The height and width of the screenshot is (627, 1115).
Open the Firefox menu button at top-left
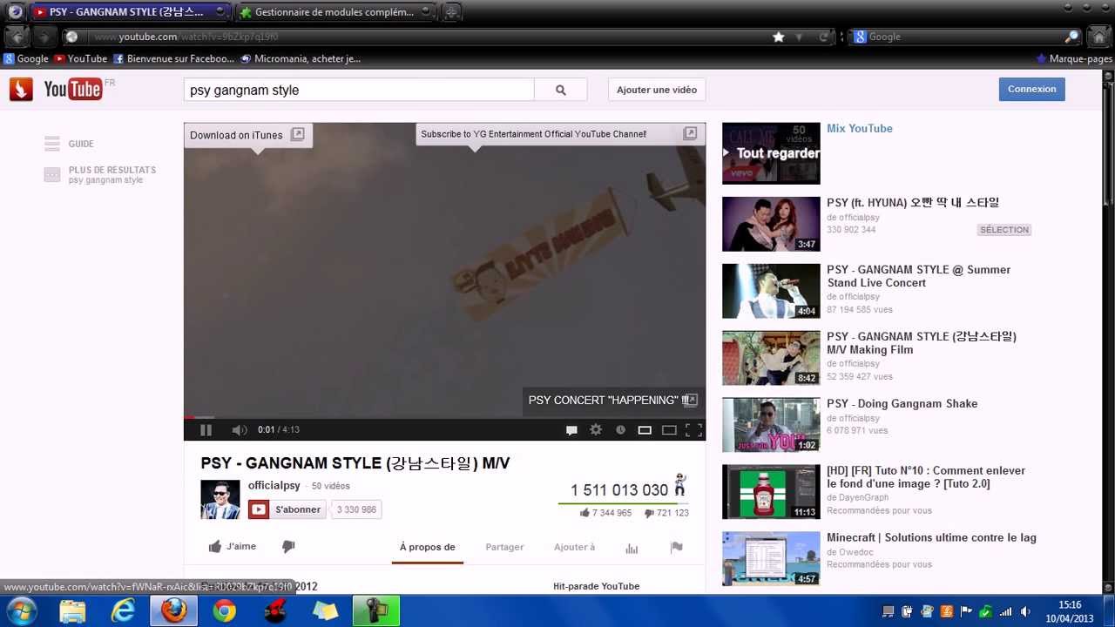point(15,11)
